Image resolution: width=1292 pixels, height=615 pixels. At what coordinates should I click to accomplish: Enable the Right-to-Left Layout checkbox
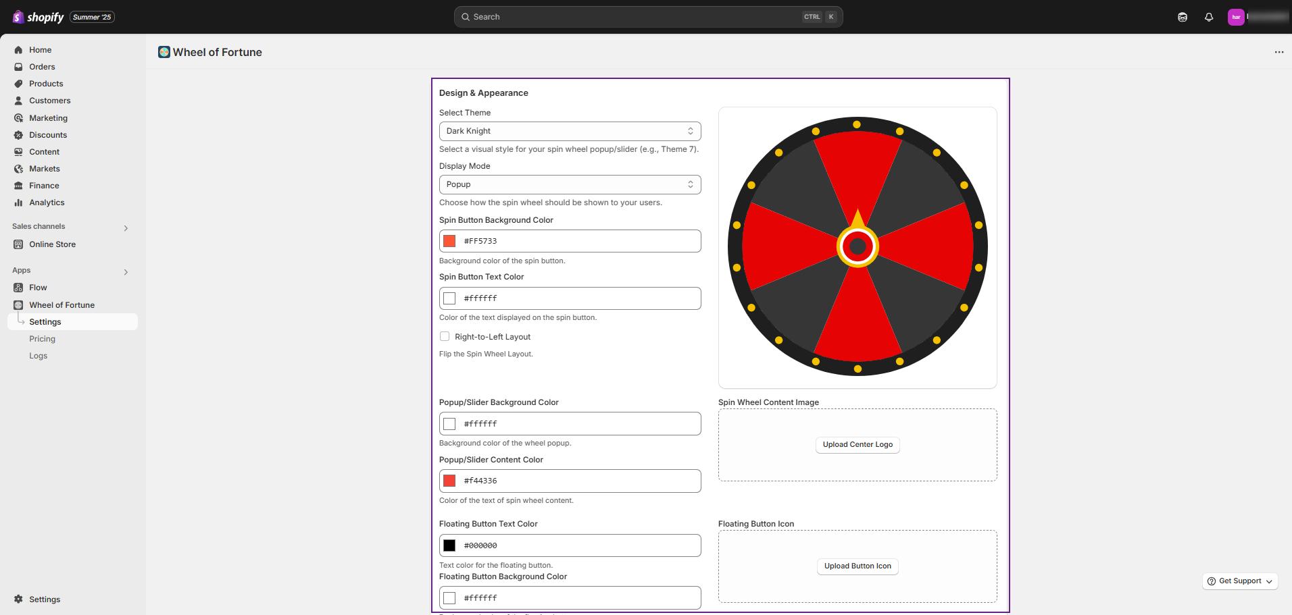(445, 336)
